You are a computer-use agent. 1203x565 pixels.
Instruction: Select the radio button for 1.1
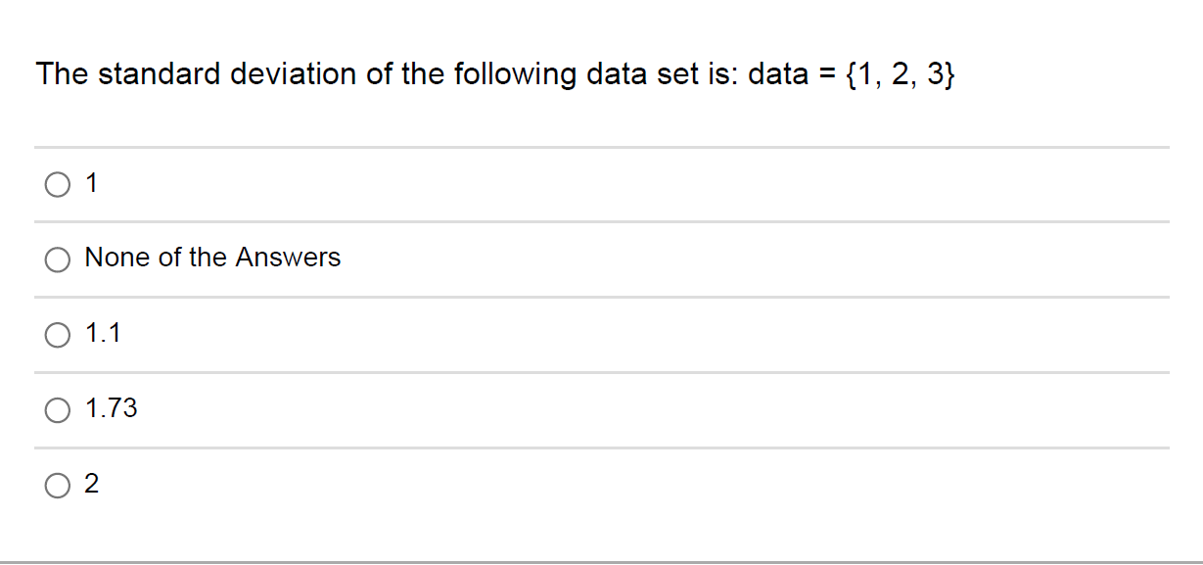[x=58, y=335]
